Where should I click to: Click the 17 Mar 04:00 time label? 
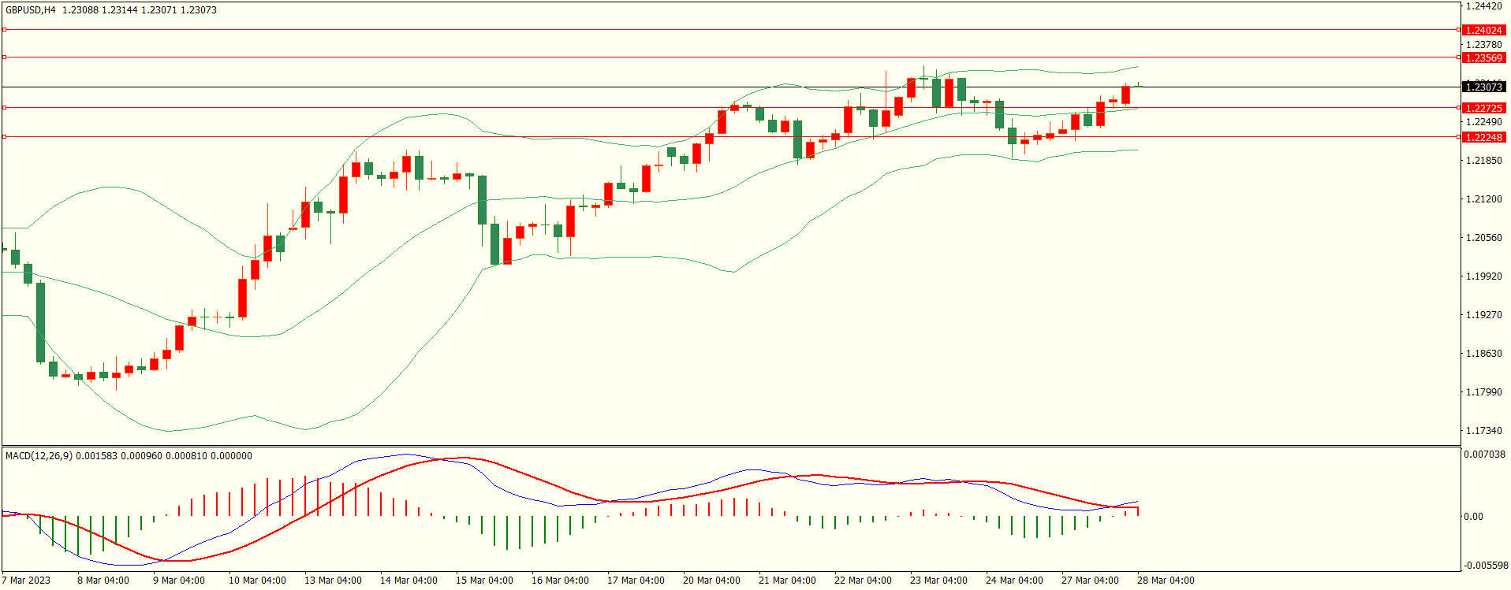tap(636, 581)
